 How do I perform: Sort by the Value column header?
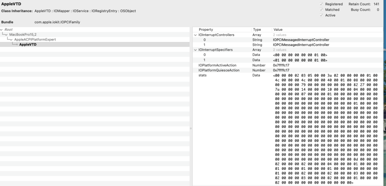pyautogui.click(x=278, y=30)
